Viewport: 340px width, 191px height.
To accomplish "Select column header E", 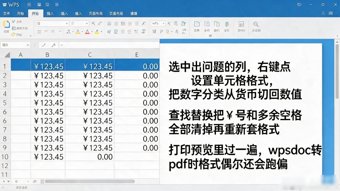I will coord(137,55).
